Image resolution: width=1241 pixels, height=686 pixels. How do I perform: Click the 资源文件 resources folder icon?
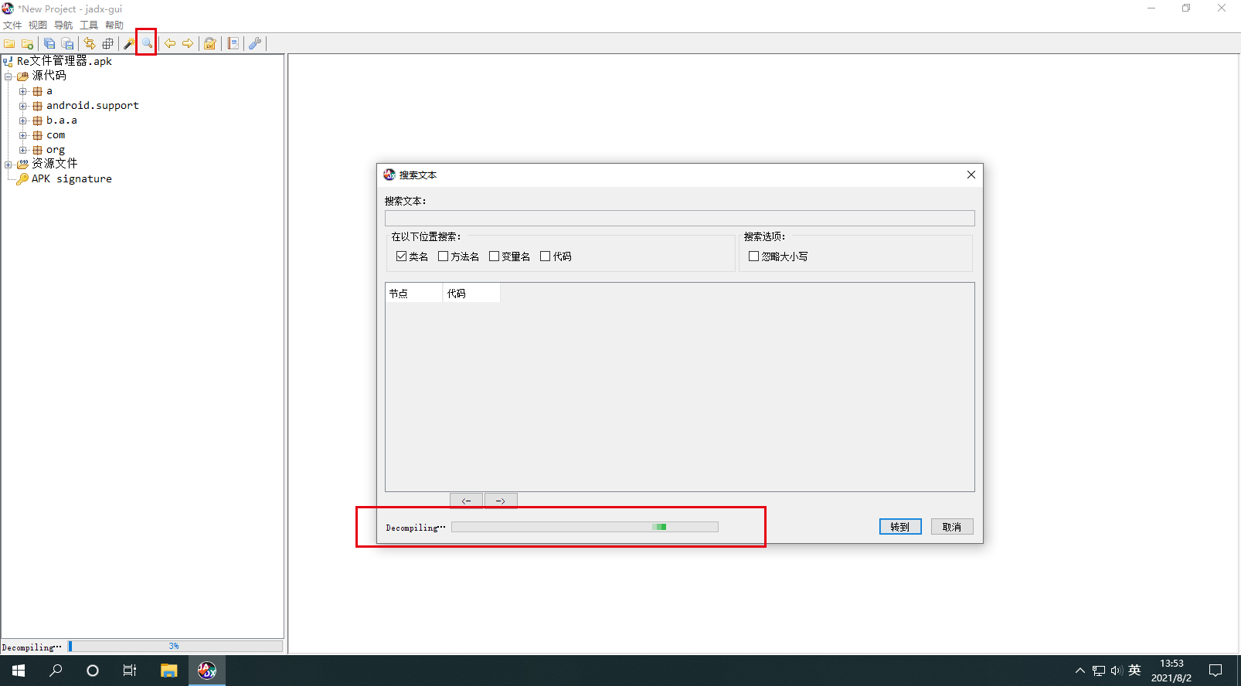click(x=22, y=164)
